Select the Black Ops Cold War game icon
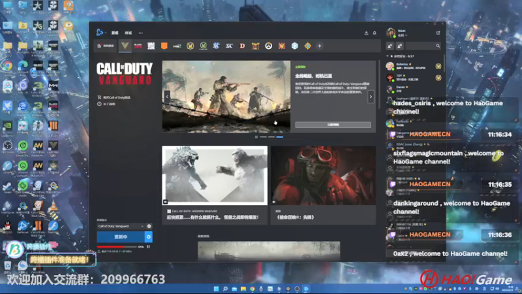The image size is (522, 294). [138, 46]
